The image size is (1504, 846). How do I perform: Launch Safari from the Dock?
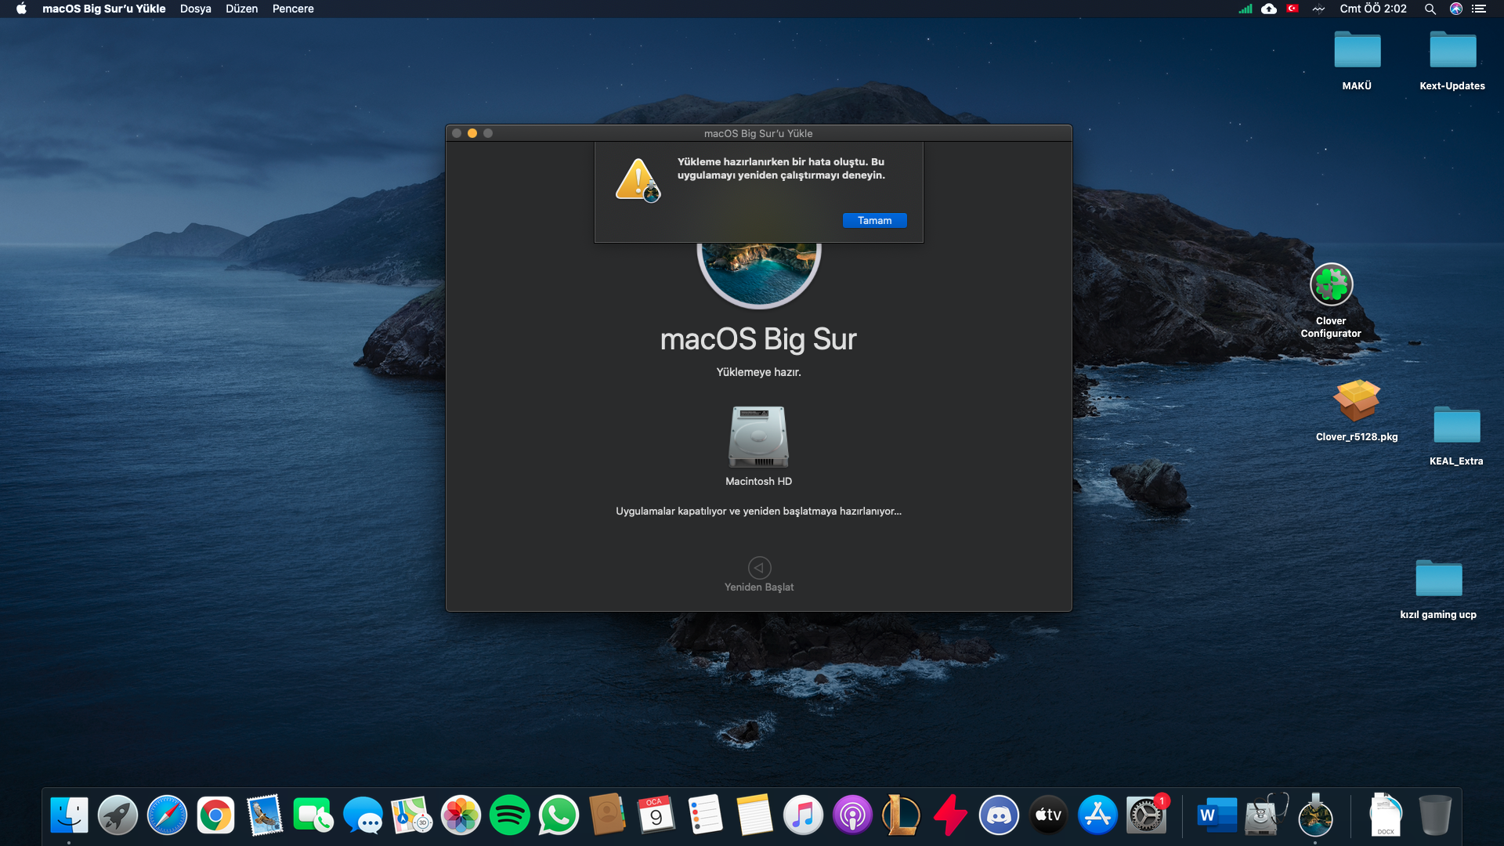tap(167, 815)
